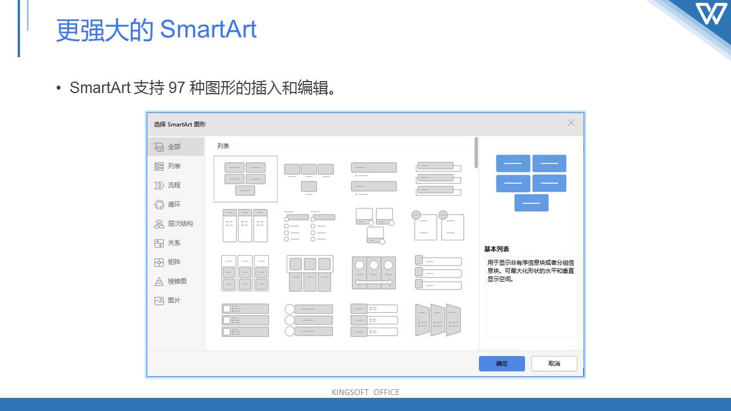Choose third-row layout with three tabbed horizontal bars
The height and width of the screenshot is (411, 731).
[438, 272]
